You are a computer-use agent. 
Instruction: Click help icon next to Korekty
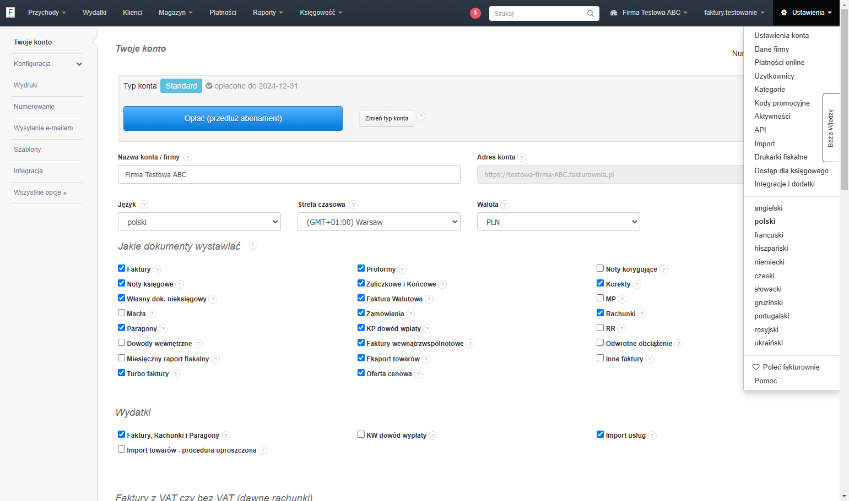tap(637, 284)
